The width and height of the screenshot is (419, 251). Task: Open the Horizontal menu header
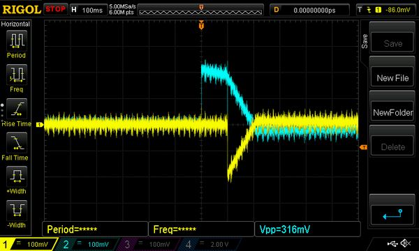[15, 24]
